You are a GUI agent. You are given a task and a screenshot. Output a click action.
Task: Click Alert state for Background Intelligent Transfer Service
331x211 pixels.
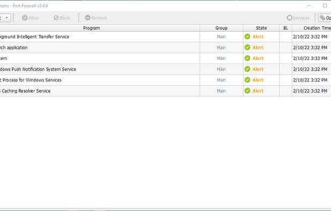coord(258,37)
